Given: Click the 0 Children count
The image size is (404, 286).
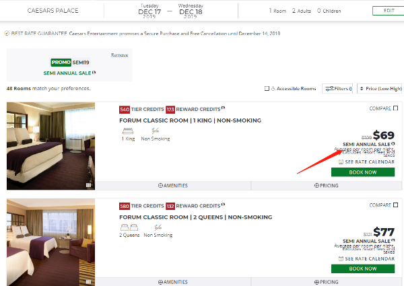Looking at the screenshot, I should (329, 11).
